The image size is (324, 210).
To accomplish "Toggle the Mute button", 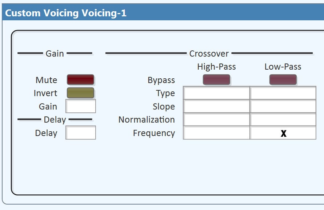I will [x=80, y=80].
